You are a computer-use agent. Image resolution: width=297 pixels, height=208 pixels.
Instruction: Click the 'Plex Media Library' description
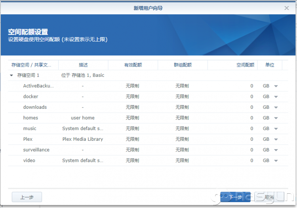coord(83,139)
